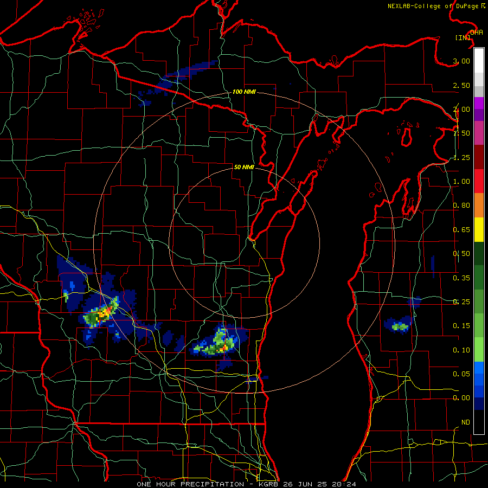Screen dimensions: 488x488
Task: Click the 0.35 legend value
Action: click(461, 278)
